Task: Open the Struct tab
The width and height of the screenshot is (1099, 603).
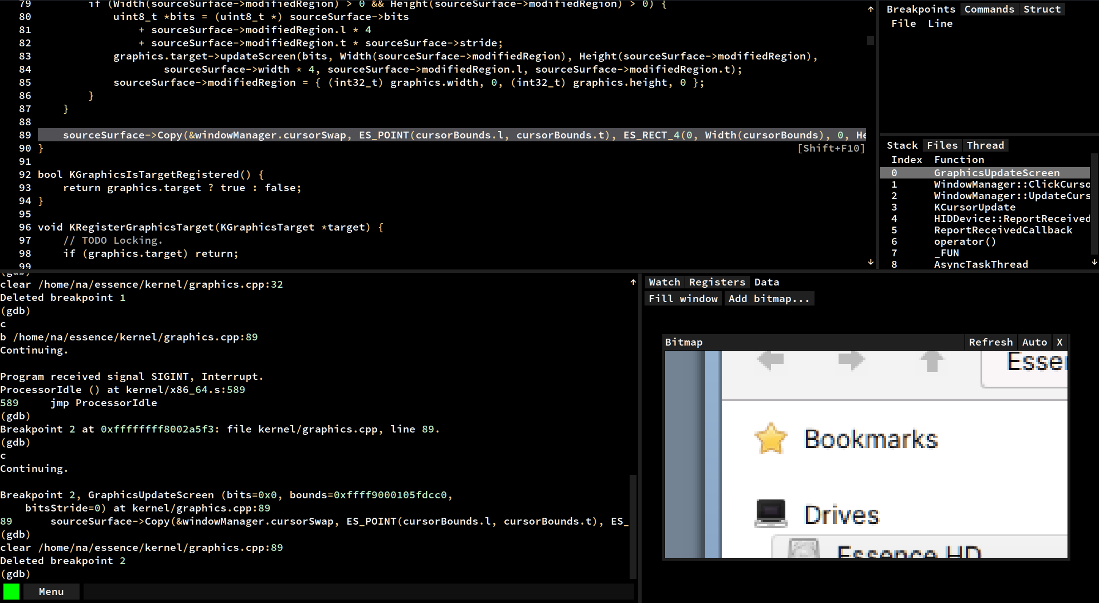Action: pyautogui.click(x=1042, y=9)
